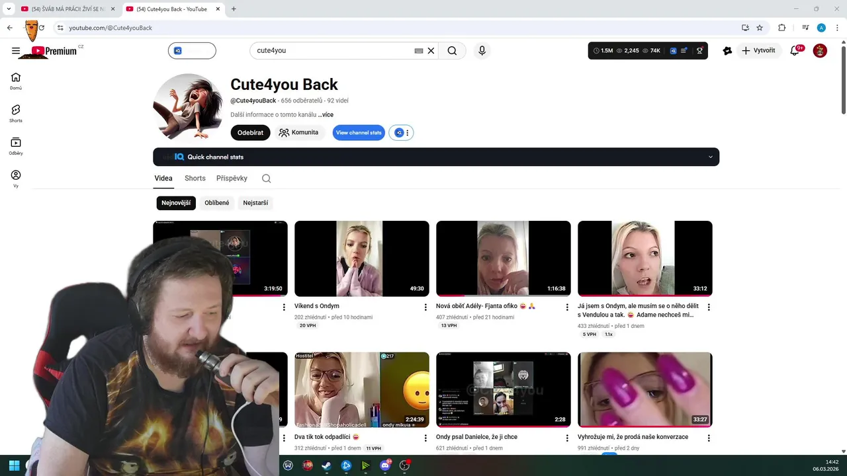View site information icon in address bar
The image size is (847, 476).
[60, 28]
